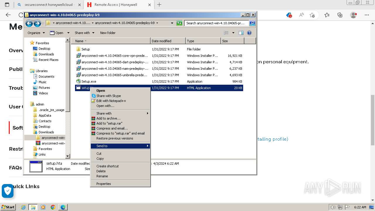
Task: Click the Explorer Back navigation arrow
Action: click(x=29, y=23)
